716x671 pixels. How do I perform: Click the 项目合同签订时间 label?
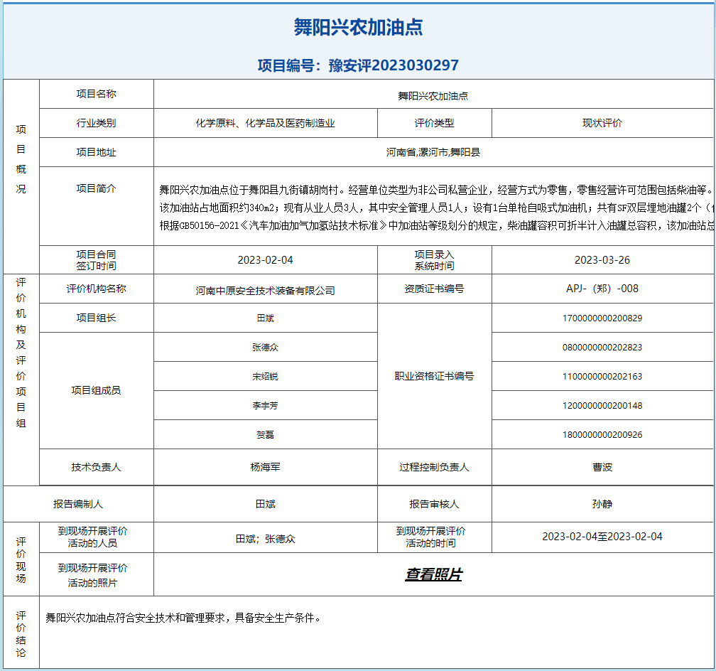pyautogui.click(x=97, y=259)
